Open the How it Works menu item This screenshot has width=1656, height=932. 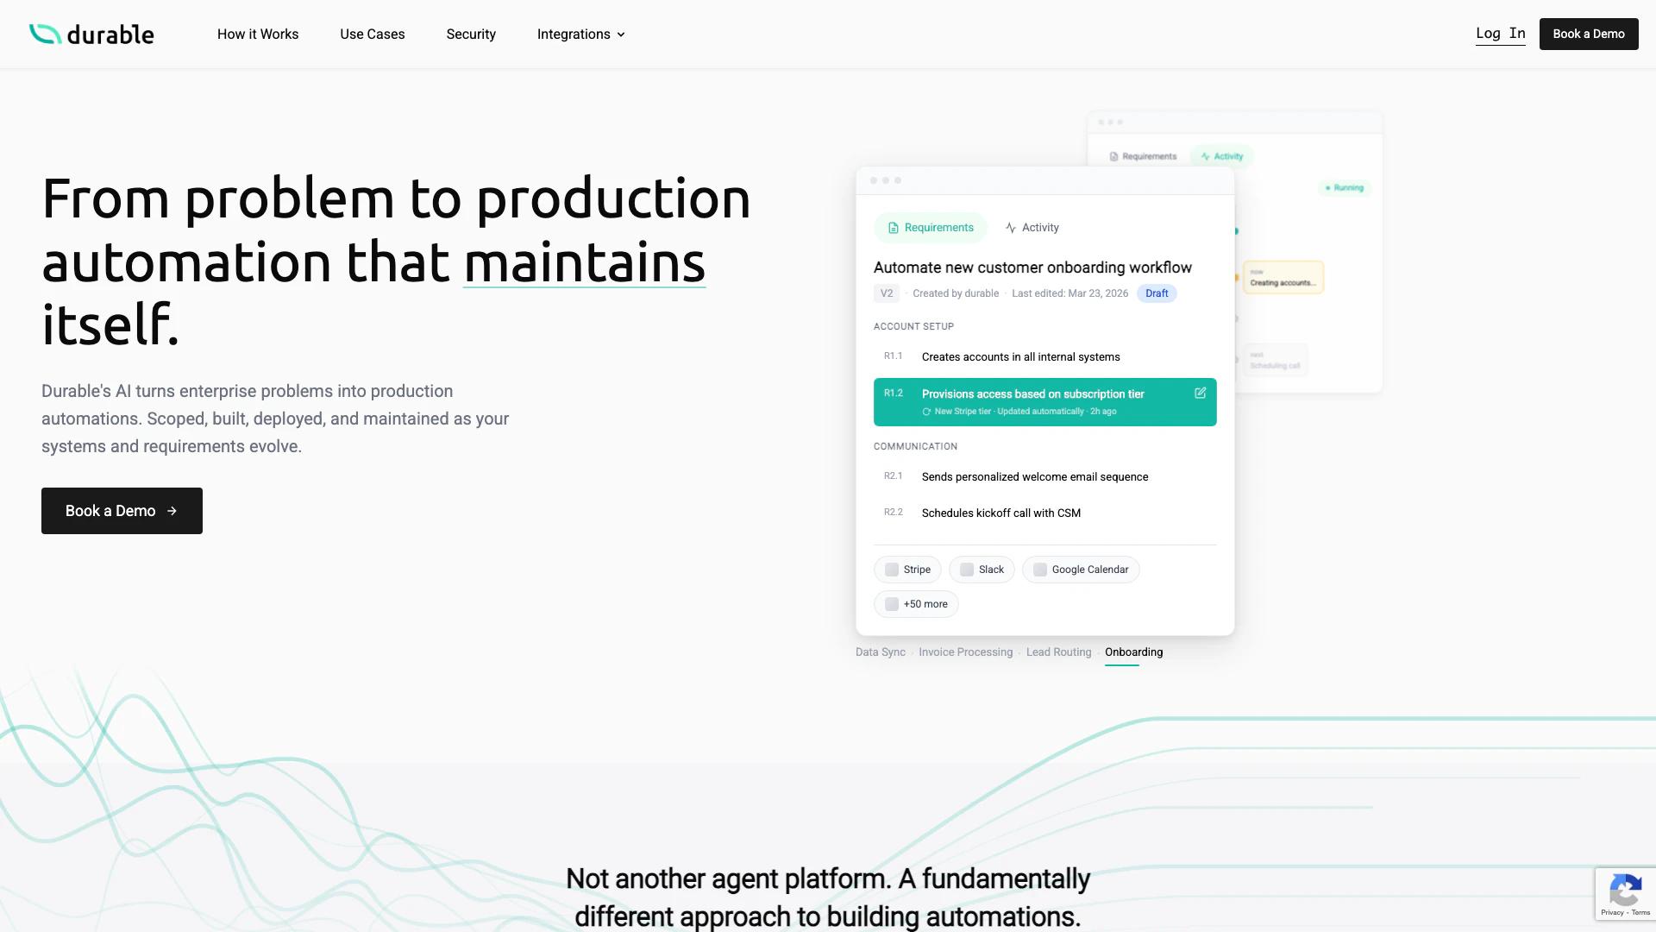(x=258, y=35)
